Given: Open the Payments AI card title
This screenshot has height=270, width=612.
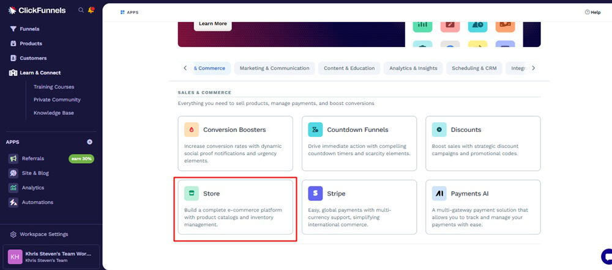Looking at the screenshot, I should (x=469, y=194).
